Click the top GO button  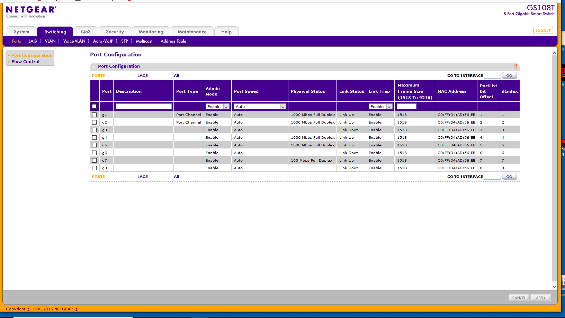click(x=509, y=75)
